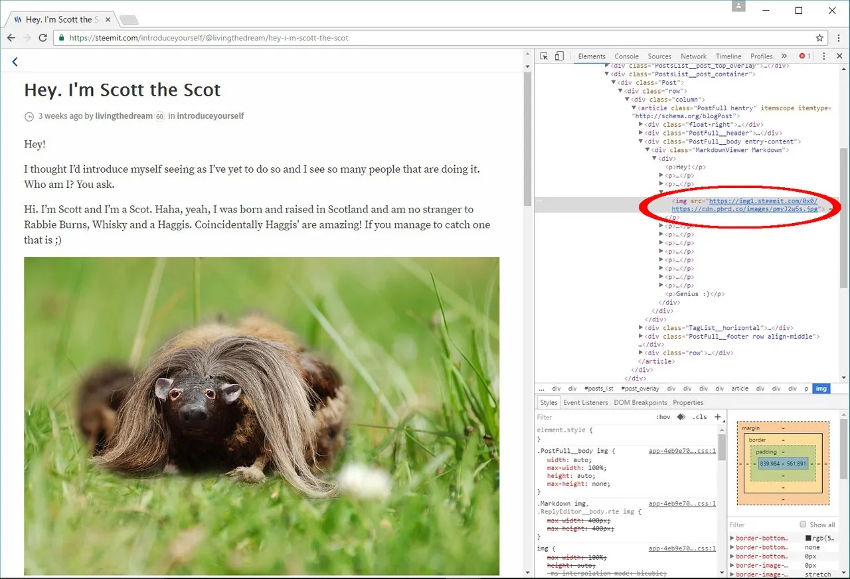850x579 pixels.
Task: Open css source link for the img rule
Action: click(x=682, y=549)
